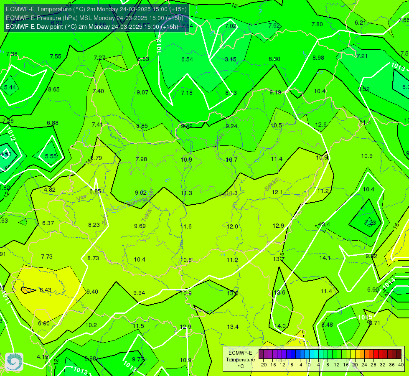This screenshot has width=409, height=376.
Task: Click the Tolna county label
Action: click(147, 216)
